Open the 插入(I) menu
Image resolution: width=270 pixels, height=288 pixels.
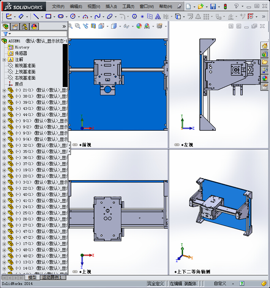pos(111,6)
